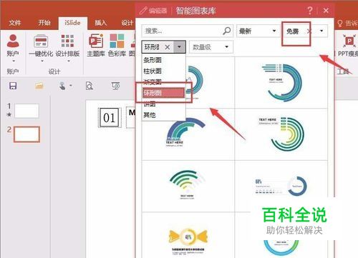Pick the green wifi-shaped arc chart

click(x=188, y=184)
